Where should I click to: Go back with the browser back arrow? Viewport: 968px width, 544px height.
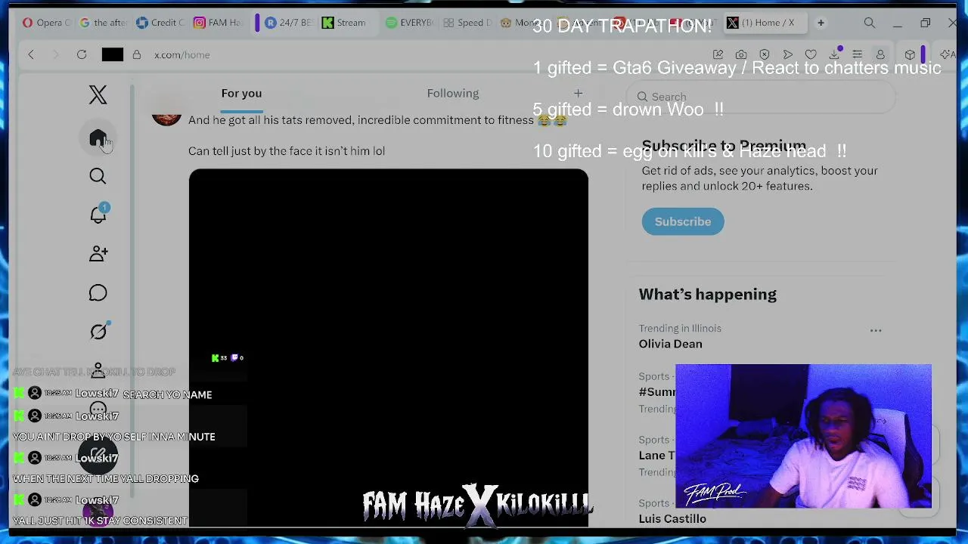(x=31, y=54)
